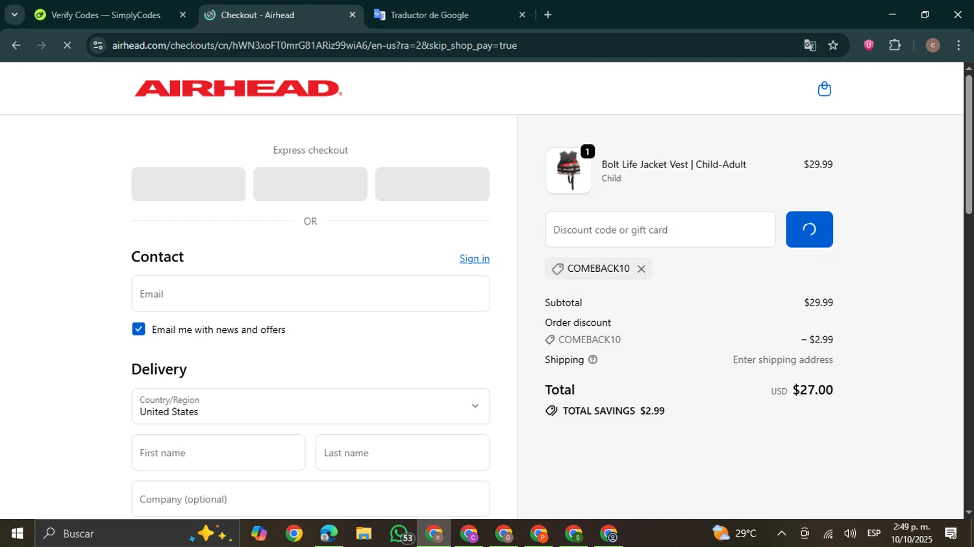Open the tab search dropdown arrow
The height and width of the screenshot is (547, 974).
click(x=14, y=14)
